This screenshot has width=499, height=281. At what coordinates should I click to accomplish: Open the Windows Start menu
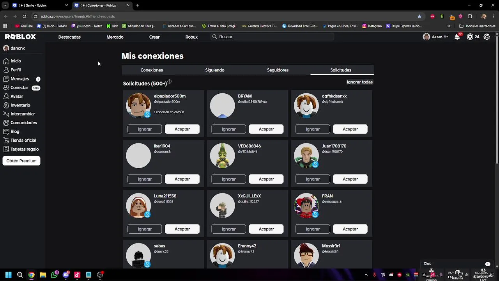point(8,275)
